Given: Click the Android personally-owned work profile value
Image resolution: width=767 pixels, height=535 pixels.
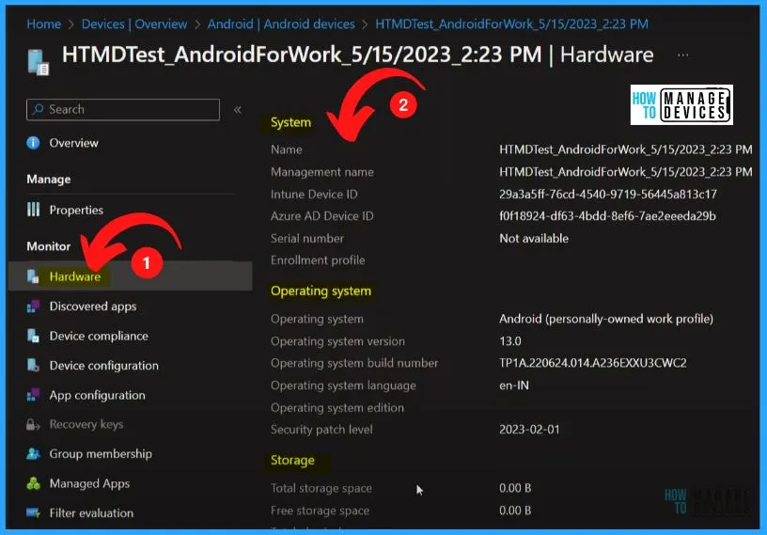Looking at the screenshot, I should click(x=606, y=319).
